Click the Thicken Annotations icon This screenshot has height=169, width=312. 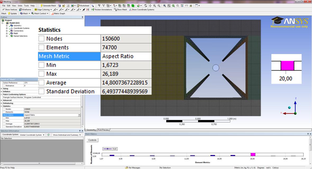point(92,10)
